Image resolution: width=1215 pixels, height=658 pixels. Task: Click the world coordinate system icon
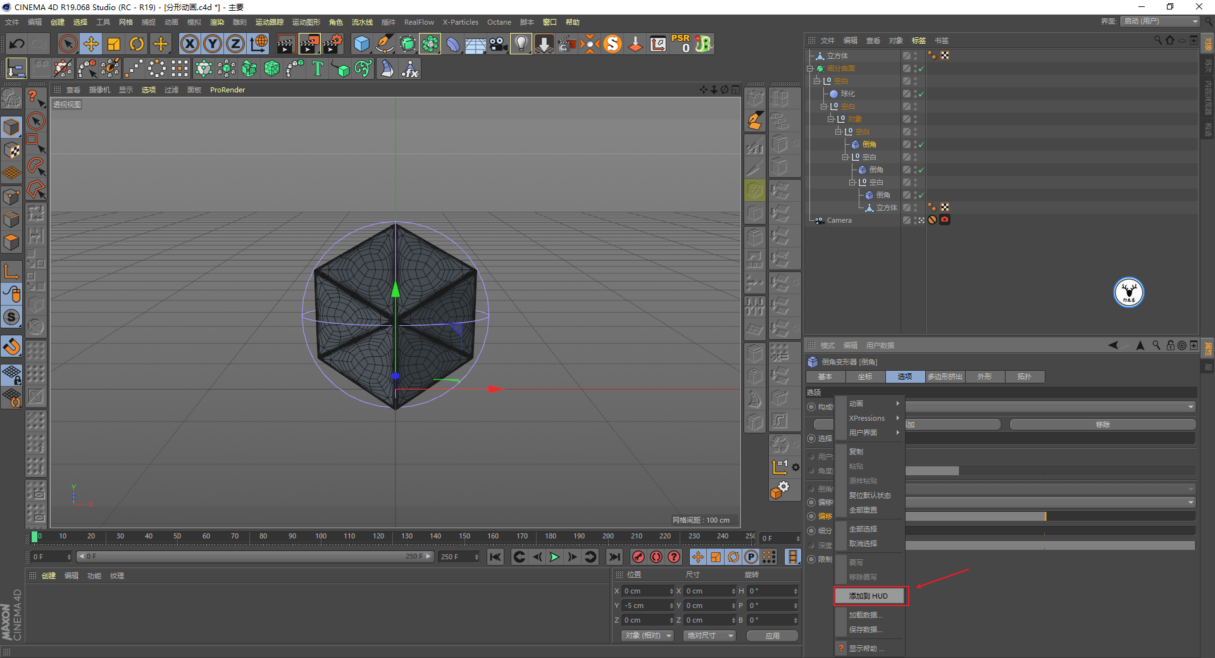click(x=259, y=44)
